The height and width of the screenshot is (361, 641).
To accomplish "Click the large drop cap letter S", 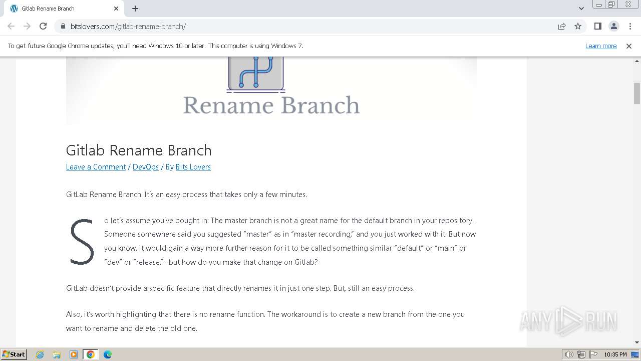I will [x=82, y=242].
